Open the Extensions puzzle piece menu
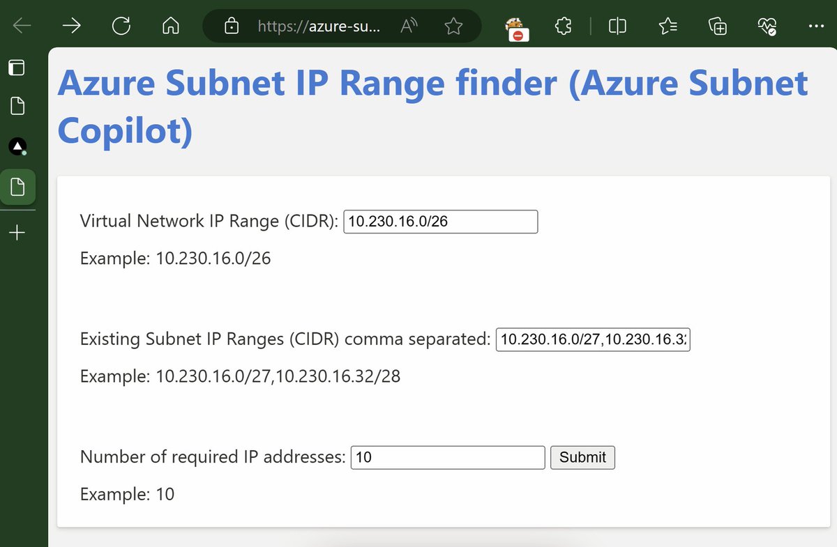837x547 pixels. tap(564, 26)
